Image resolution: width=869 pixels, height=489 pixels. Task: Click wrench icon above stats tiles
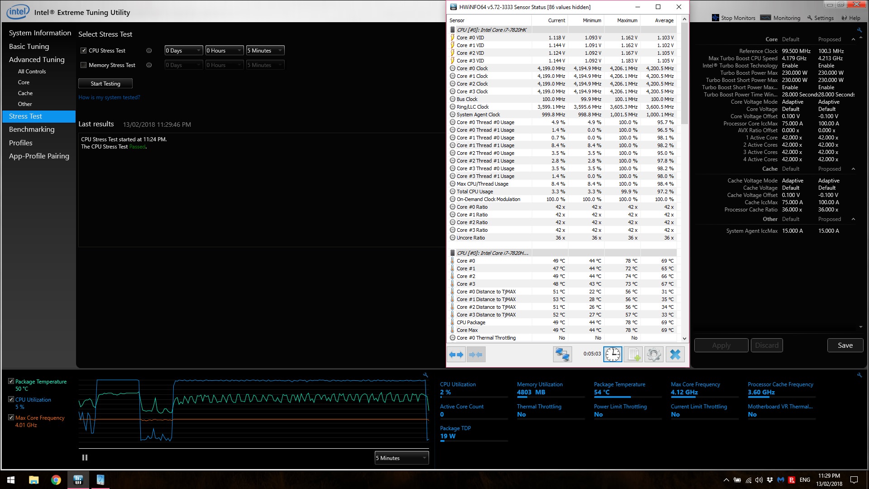[859, 375]
